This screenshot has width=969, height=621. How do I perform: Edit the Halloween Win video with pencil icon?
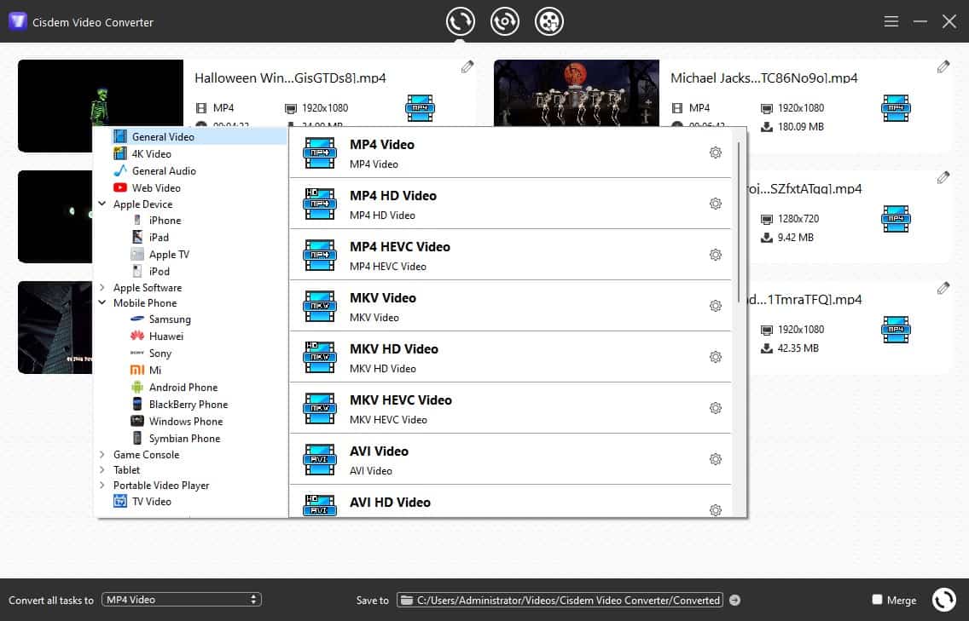pyautogui.click(x=467, y=66)
